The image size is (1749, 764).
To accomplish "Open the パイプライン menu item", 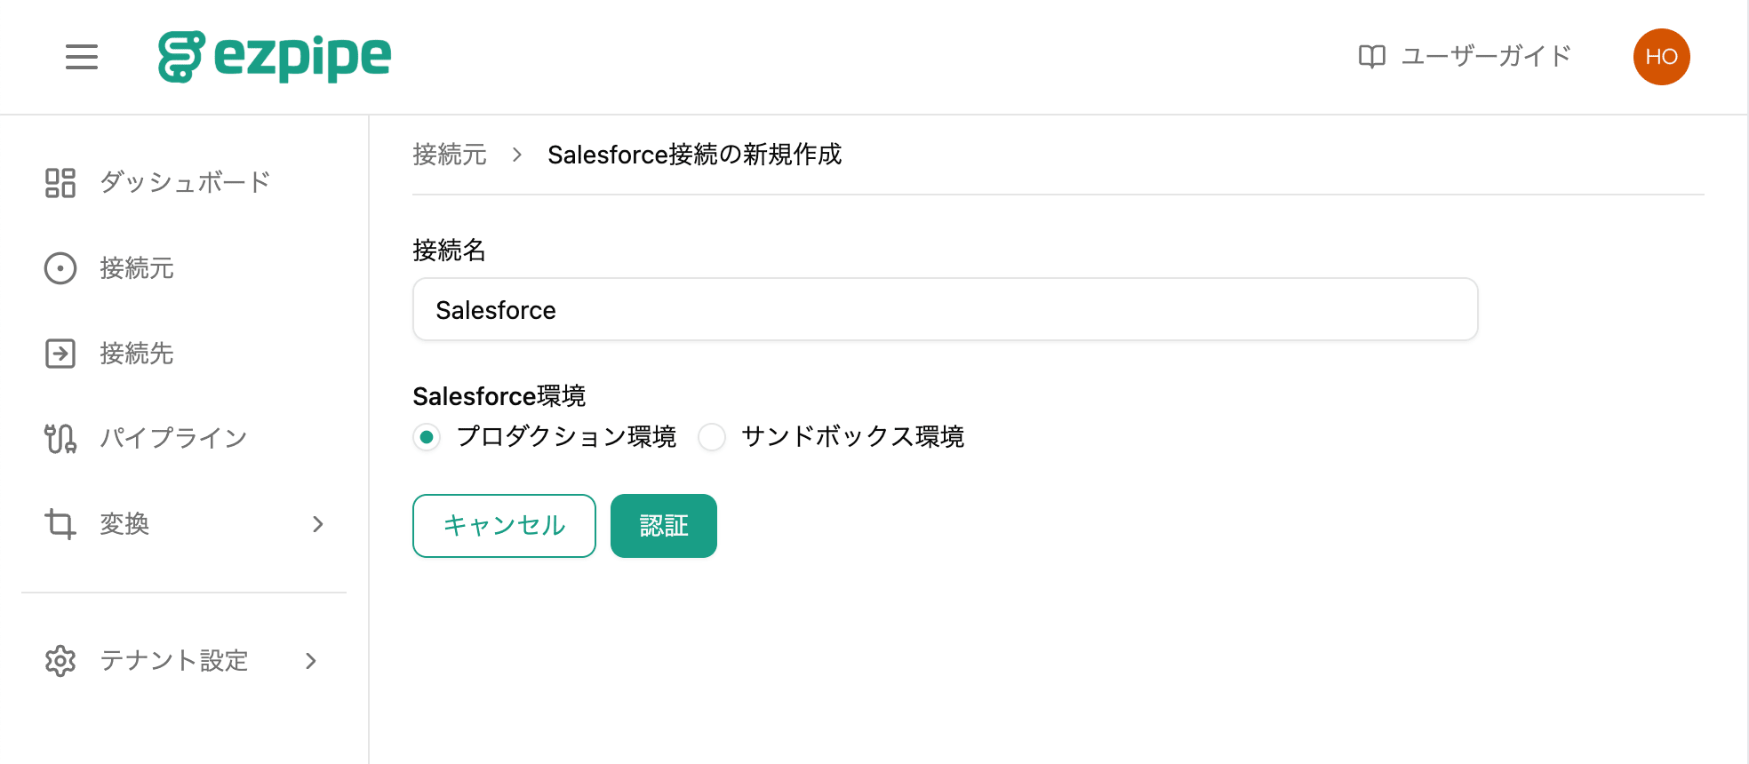I will click(x=184, y=439).
